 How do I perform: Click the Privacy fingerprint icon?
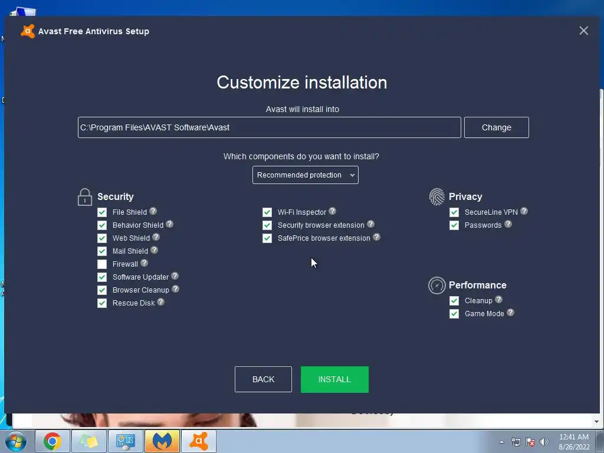tap(437, 197)
